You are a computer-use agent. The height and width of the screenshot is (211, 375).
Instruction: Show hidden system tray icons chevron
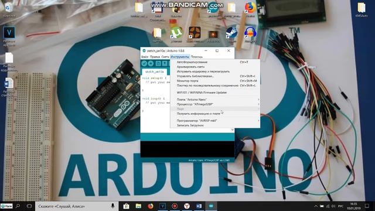pos(316,206)
